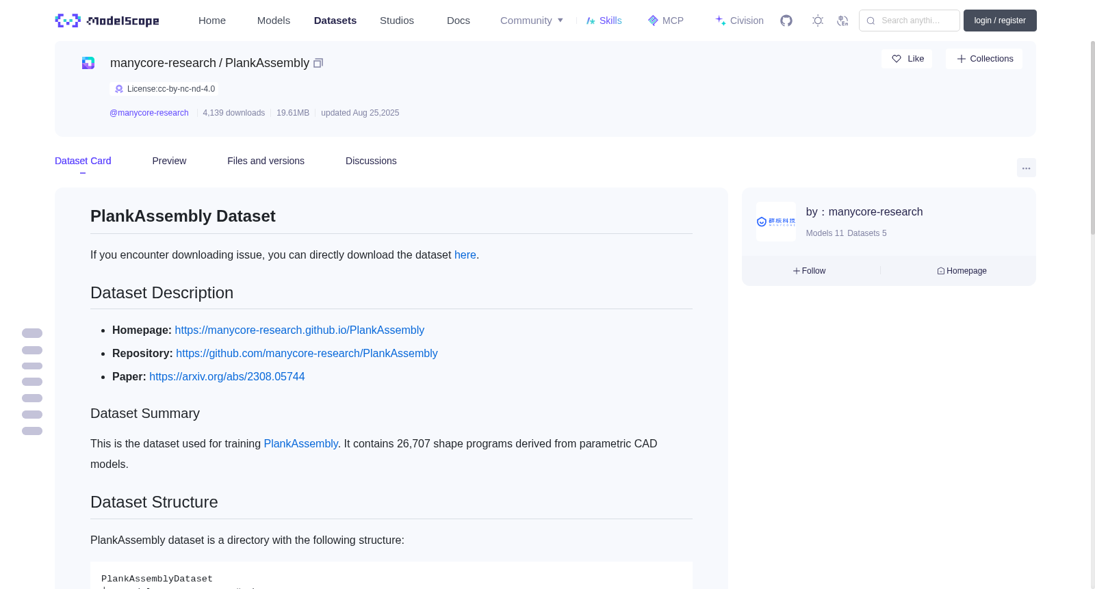This screenshot has height=589, width=1095.
Task: Open the @manycore-research author link
Action: tap(149, 113)
